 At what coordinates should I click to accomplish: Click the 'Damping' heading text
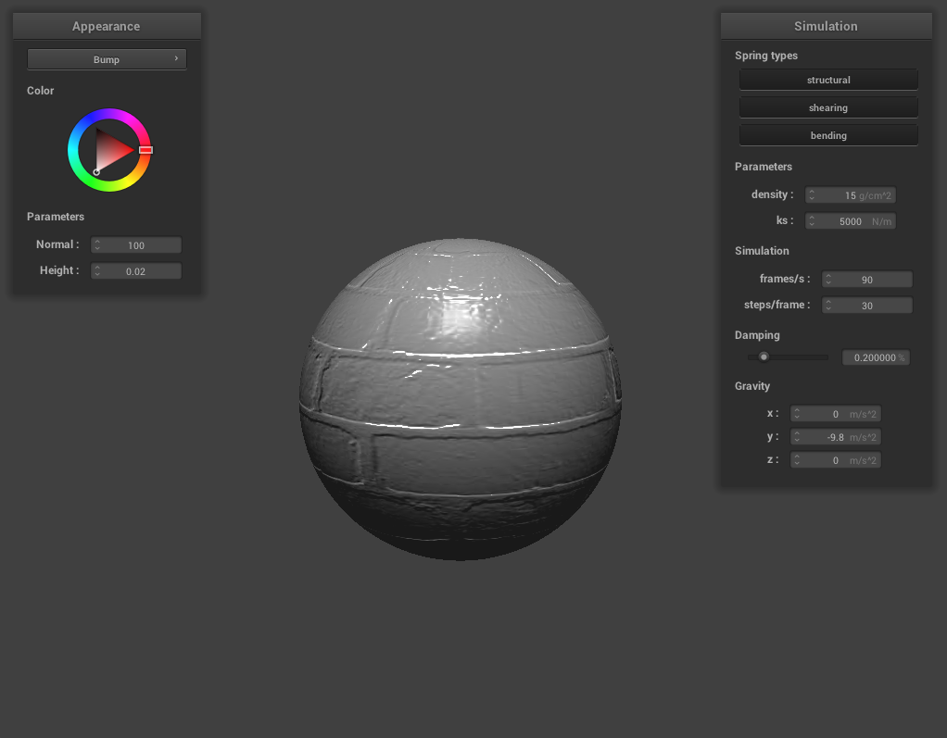[757, 335]
